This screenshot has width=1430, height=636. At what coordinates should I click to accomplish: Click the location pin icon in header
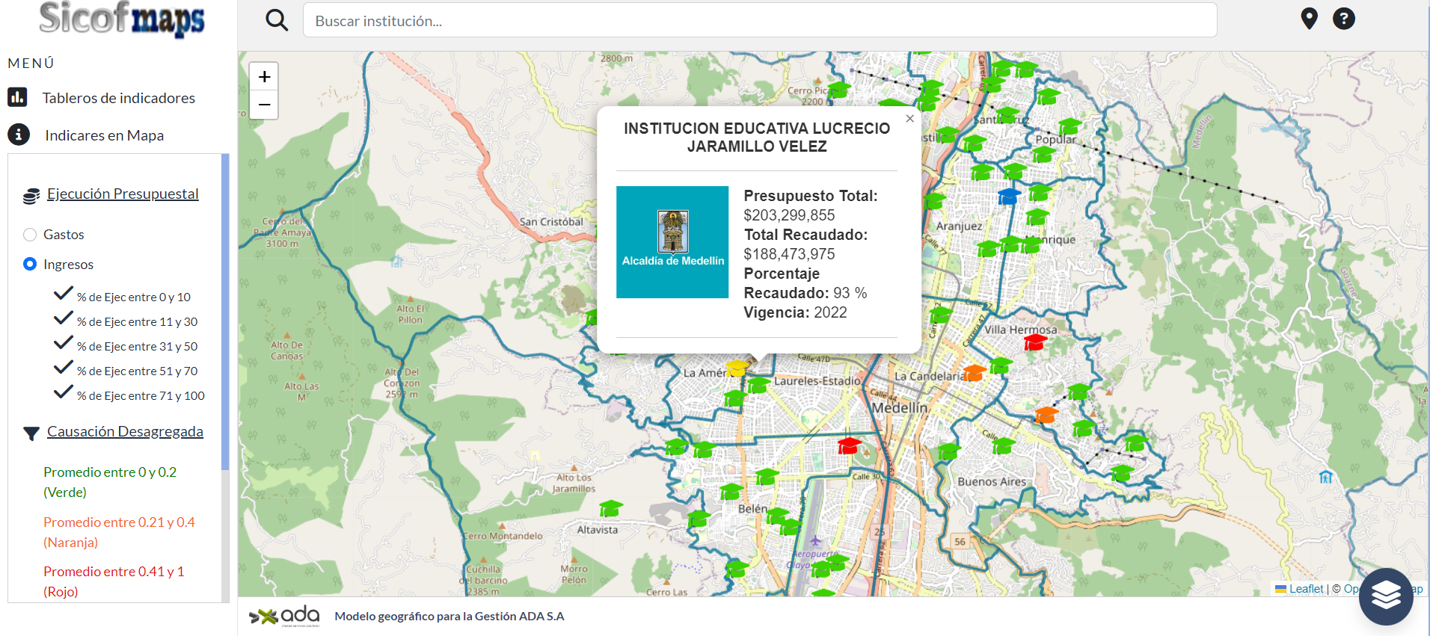pos(1309,19)
